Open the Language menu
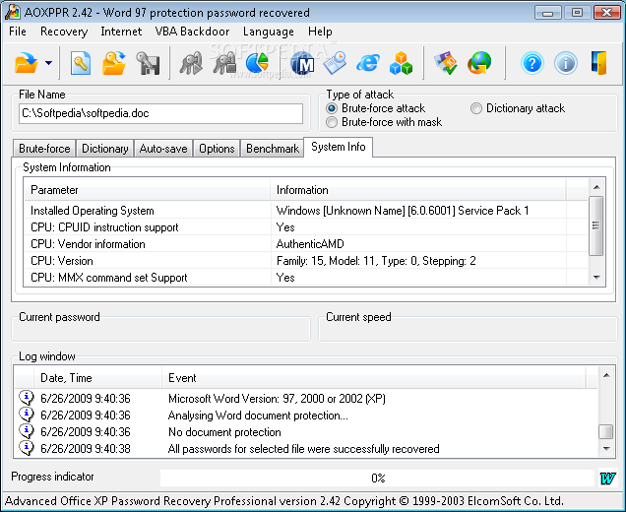Image resolution: width=626 pixels, height=512 pixels. (269, 32)
